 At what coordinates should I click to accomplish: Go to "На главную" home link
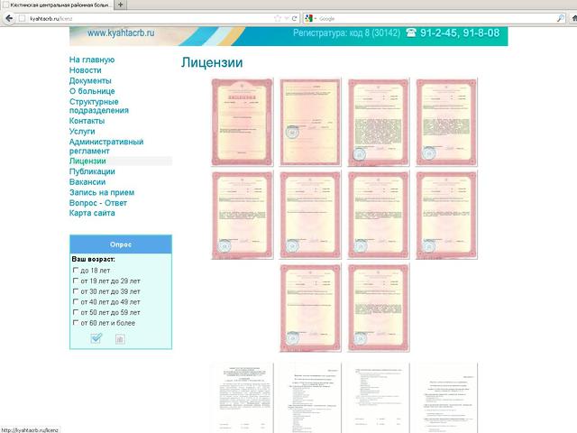coord(92,60)
